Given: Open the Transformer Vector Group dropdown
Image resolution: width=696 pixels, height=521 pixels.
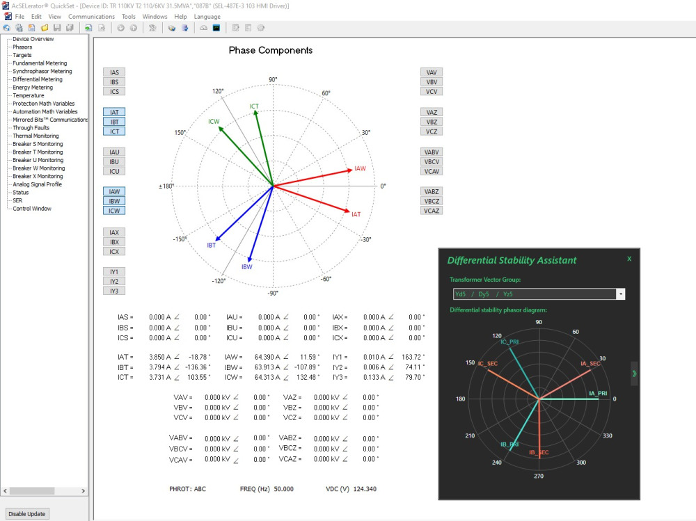Looking at the screenshot, I should click(x=619, y=294).
